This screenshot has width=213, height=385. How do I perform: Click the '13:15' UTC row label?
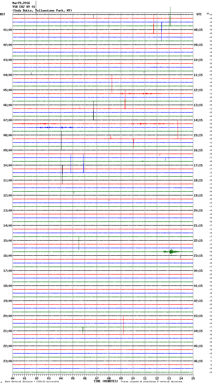pyautogui.click(x=198, y=105)
